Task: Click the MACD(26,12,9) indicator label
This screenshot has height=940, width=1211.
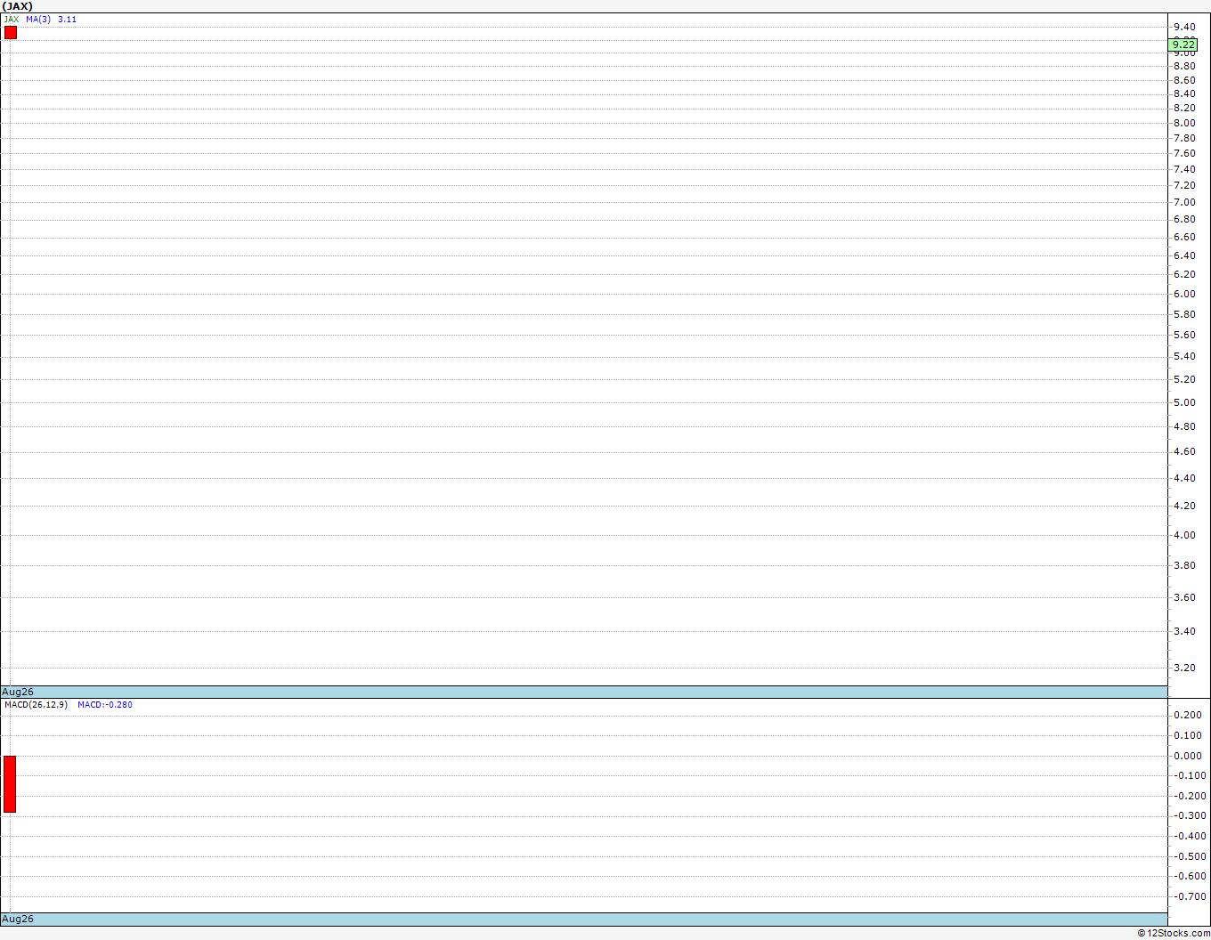Action: coord(36,704)
